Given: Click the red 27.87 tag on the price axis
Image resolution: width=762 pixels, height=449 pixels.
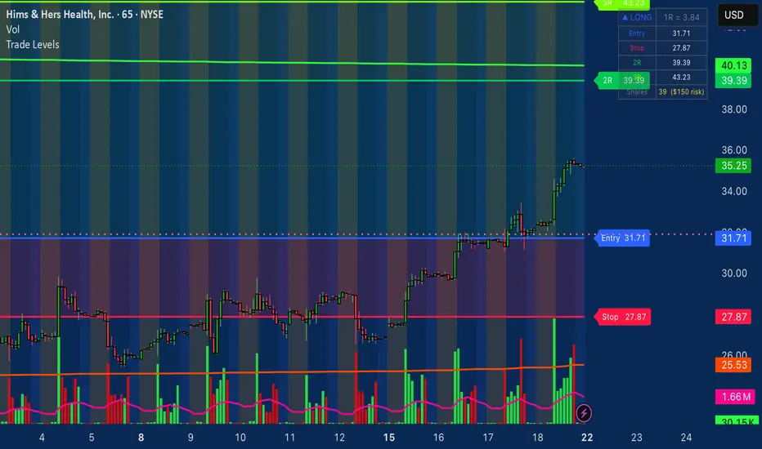Looking at the screenshot, I should coord(733,317).
